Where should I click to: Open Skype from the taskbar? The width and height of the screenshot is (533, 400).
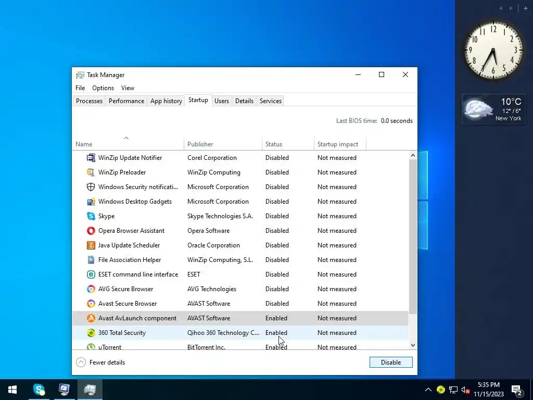point(39,390)
